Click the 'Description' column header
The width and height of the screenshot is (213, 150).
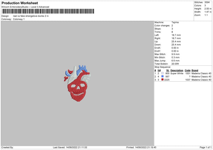click(x=177, y=70)
